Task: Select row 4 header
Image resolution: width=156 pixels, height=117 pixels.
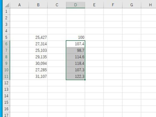Action: (6, 31)
